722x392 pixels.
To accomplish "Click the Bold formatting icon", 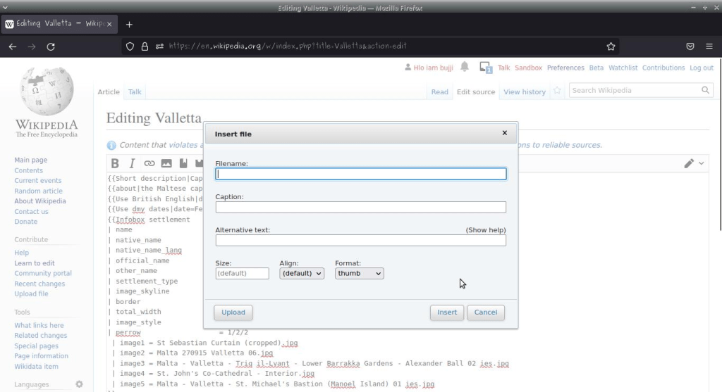I will (x=115, y=163).
